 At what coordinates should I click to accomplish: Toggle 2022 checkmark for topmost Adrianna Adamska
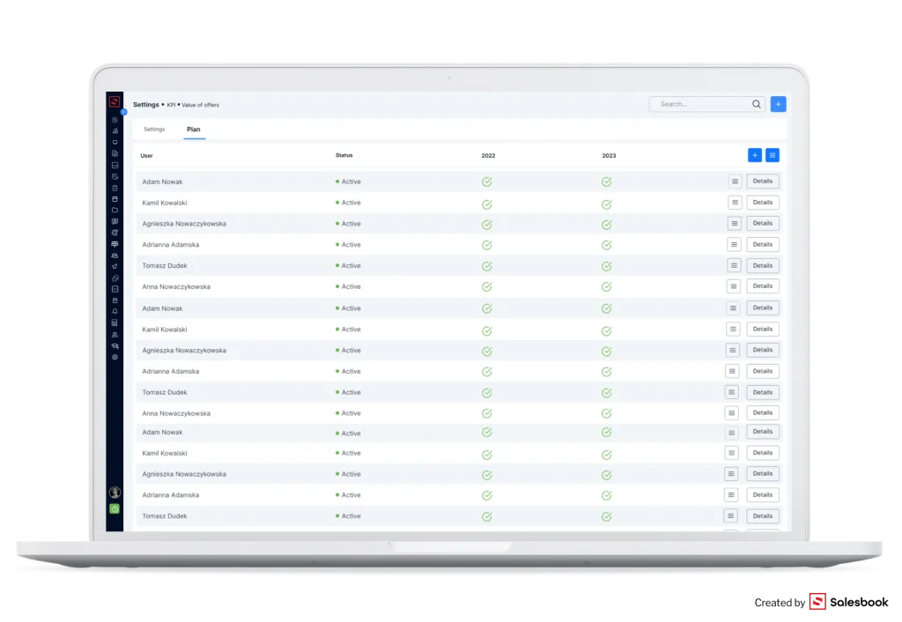[486, 245]
